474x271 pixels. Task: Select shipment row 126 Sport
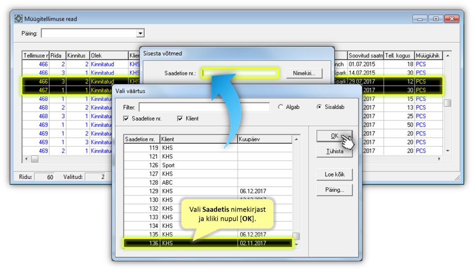tap(208, 165)
